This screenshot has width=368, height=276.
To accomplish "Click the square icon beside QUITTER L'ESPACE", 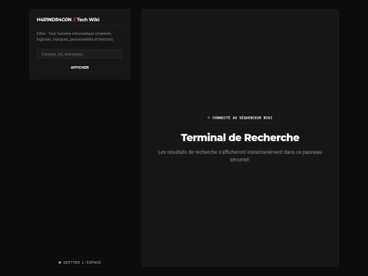I will coord(59,262).
